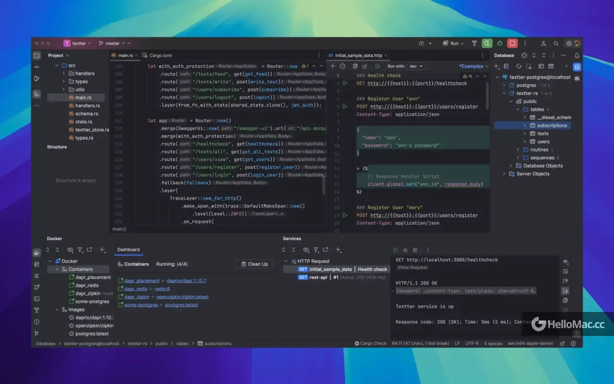Open the Terminal icon in left sidebar

(x=37, y=299)
